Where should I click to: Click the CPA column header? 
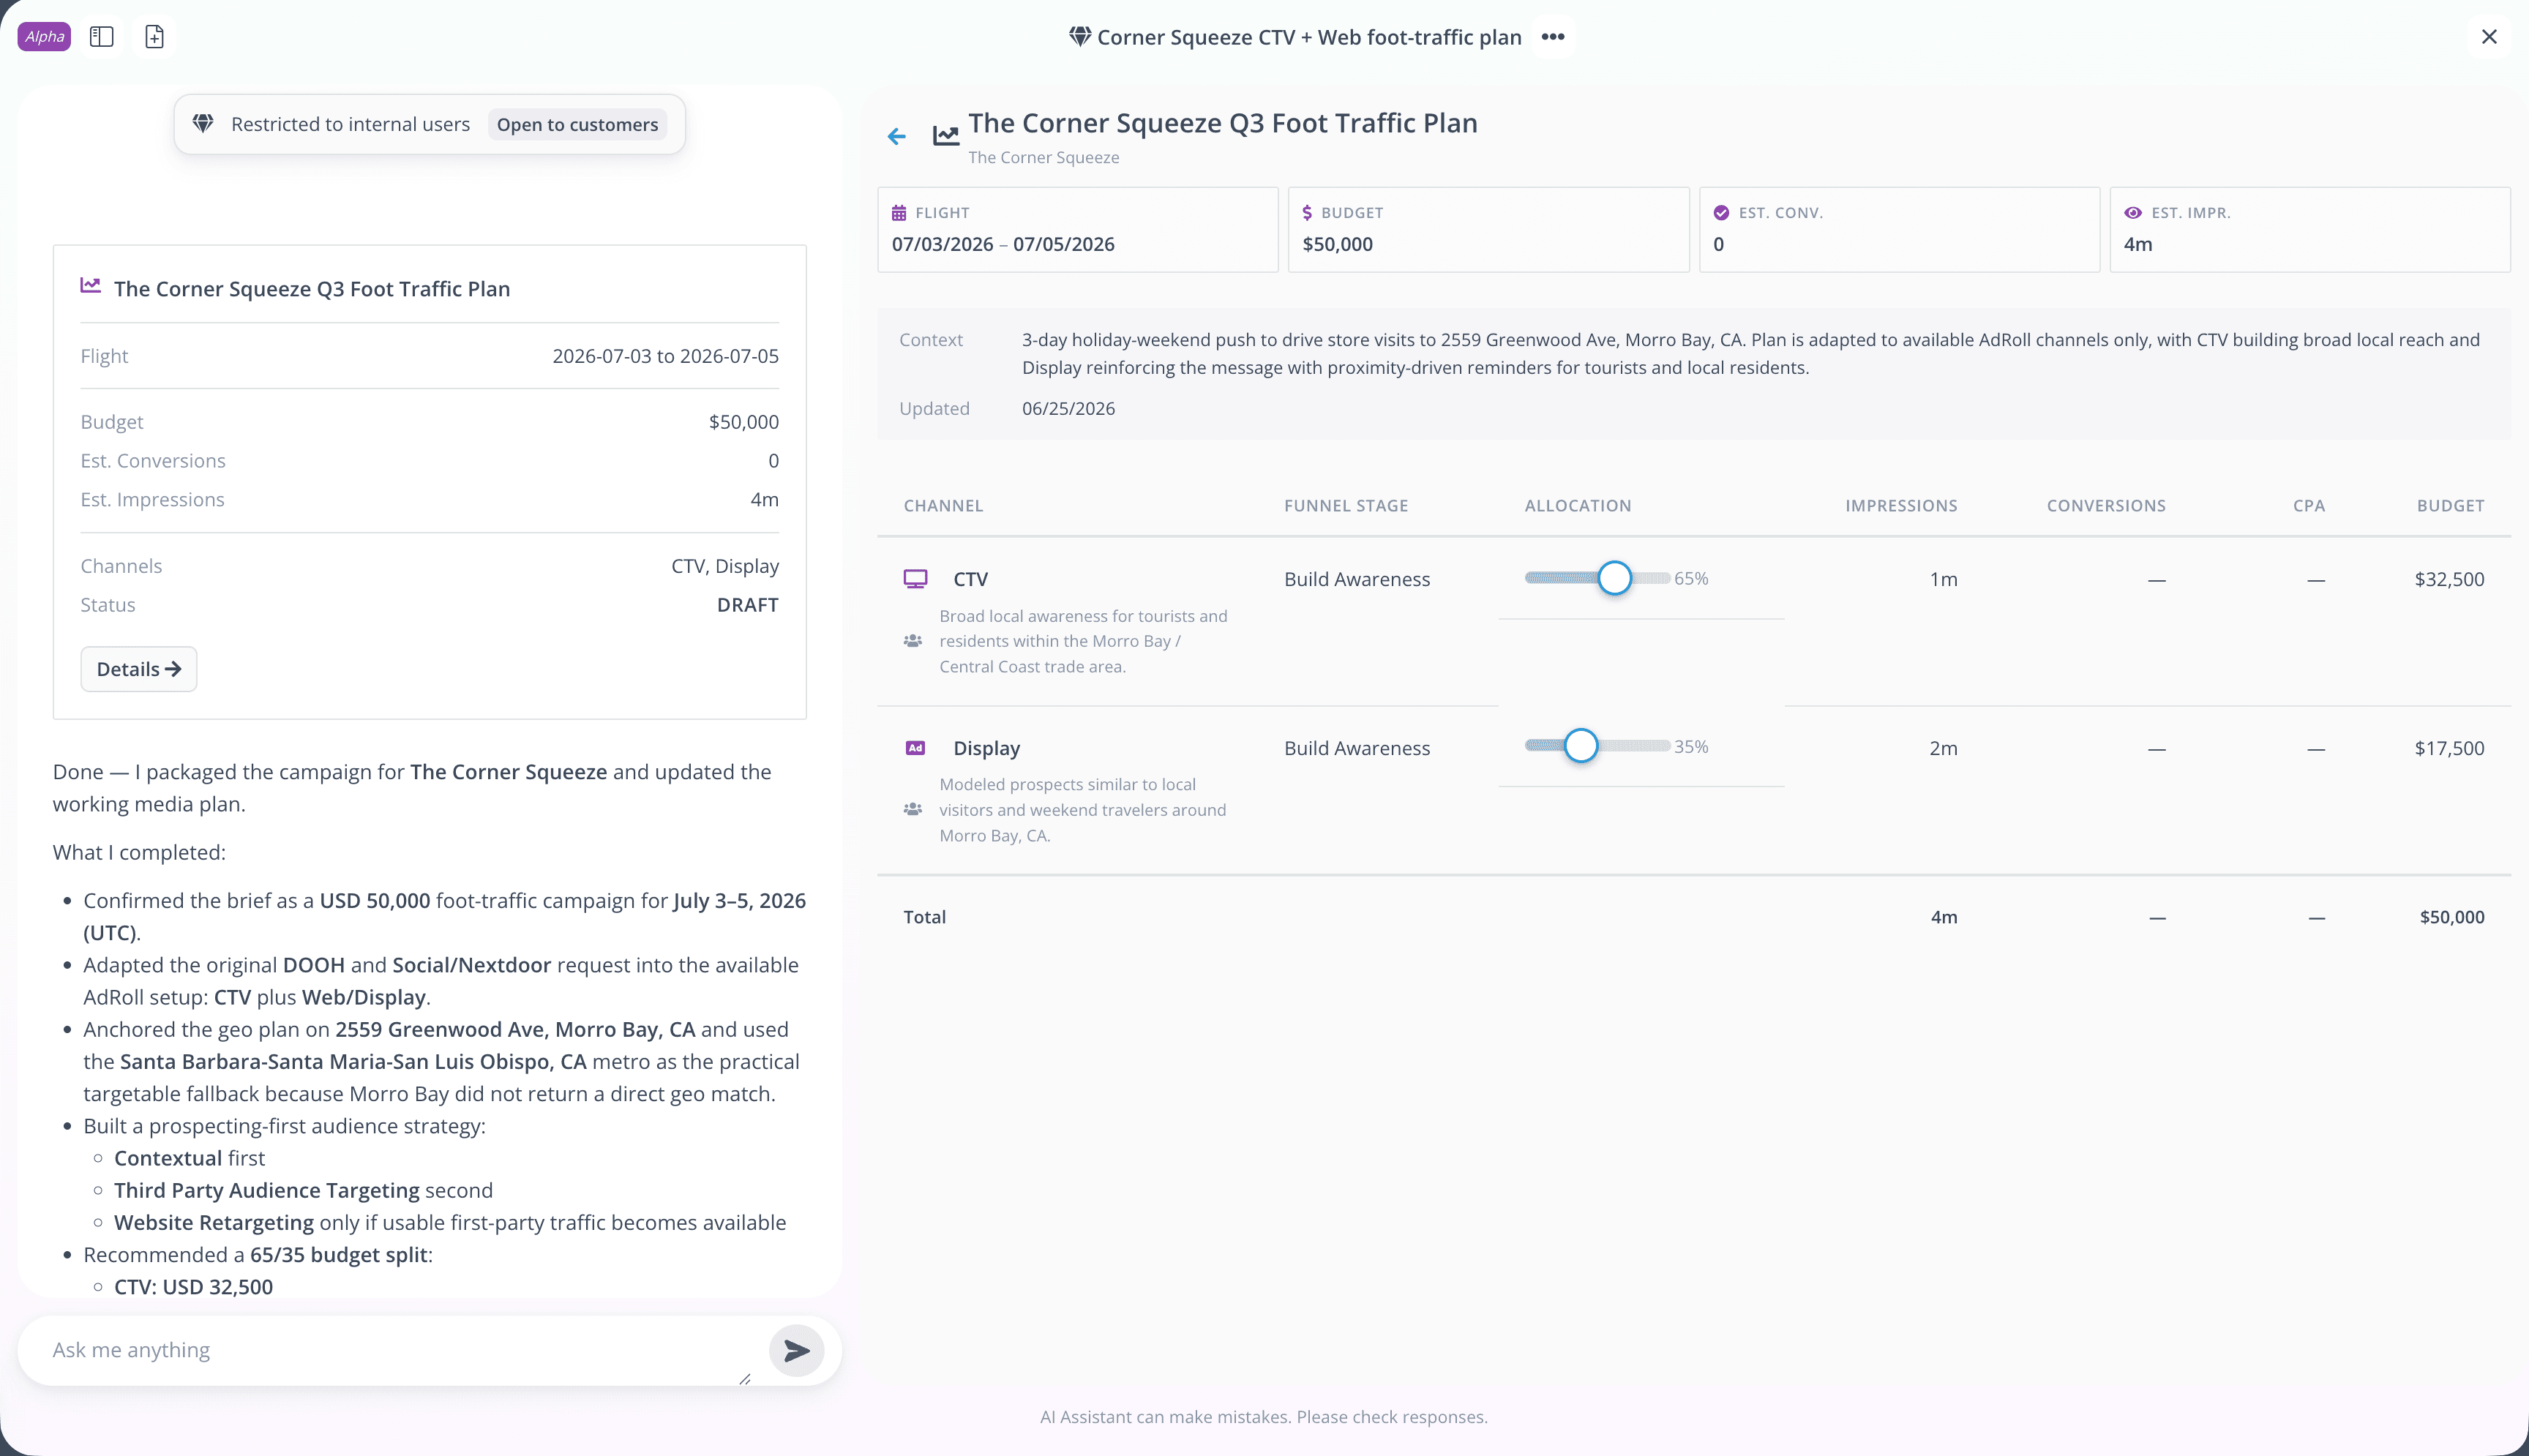click(x=2309, y=506)
